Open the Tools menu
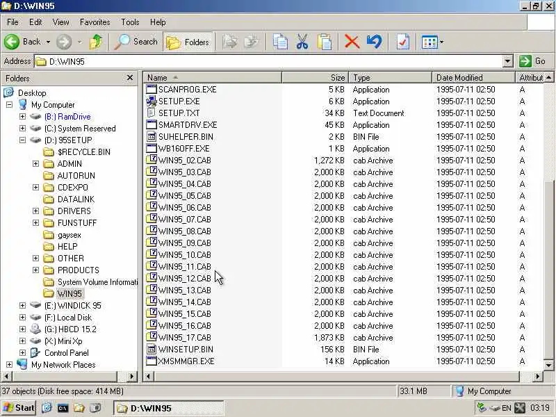The image size is (556, 417). tap(130, 22)
